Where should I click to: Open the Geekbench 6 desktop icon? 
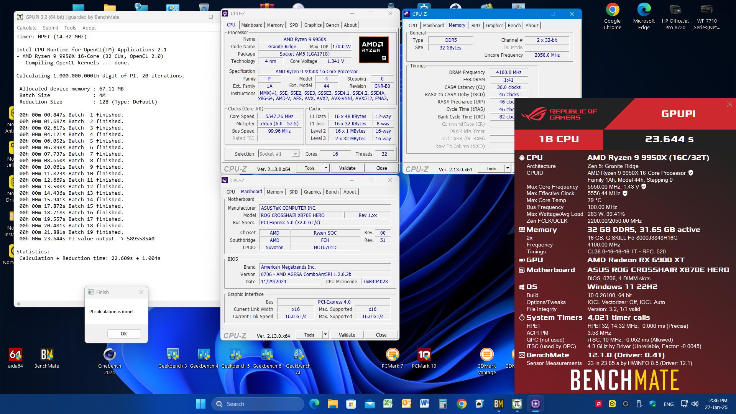[267, 358]
